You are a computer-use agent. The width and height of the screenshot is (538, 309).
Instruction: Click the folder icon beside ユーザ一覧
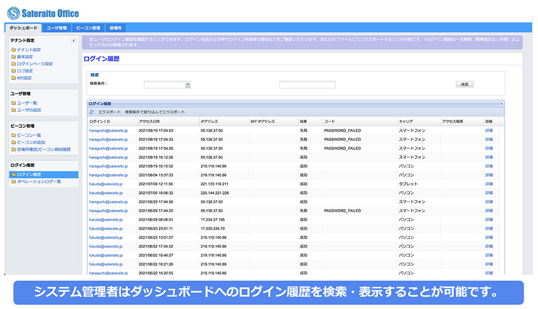13,103
